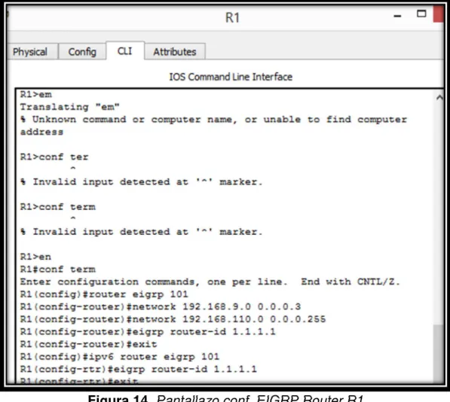Click the 'IOS Command Line Interface' heading
This screenshot has width=450, height=402.
[x=231, y=77]
